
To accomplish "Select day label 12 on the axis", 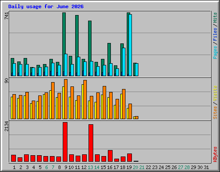I will tap(84, 167).
